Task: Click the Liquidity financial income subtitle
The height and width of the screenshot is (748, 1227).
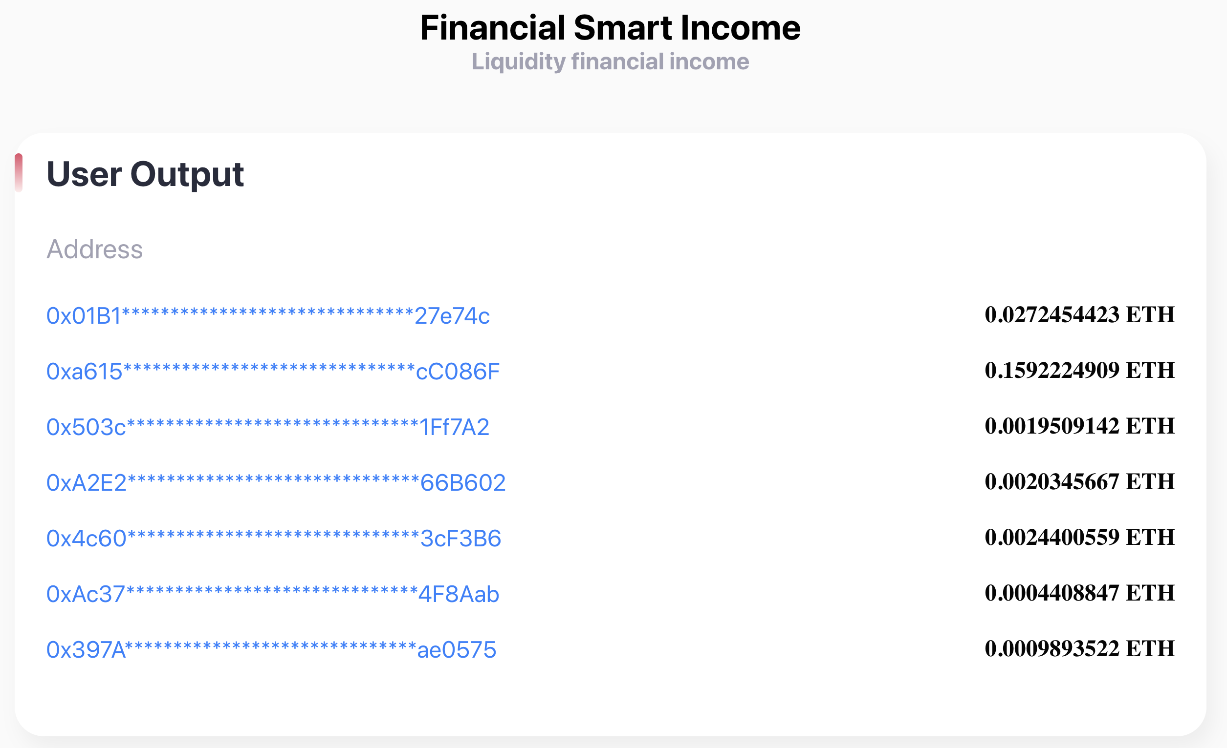Action: click(611, 62)
